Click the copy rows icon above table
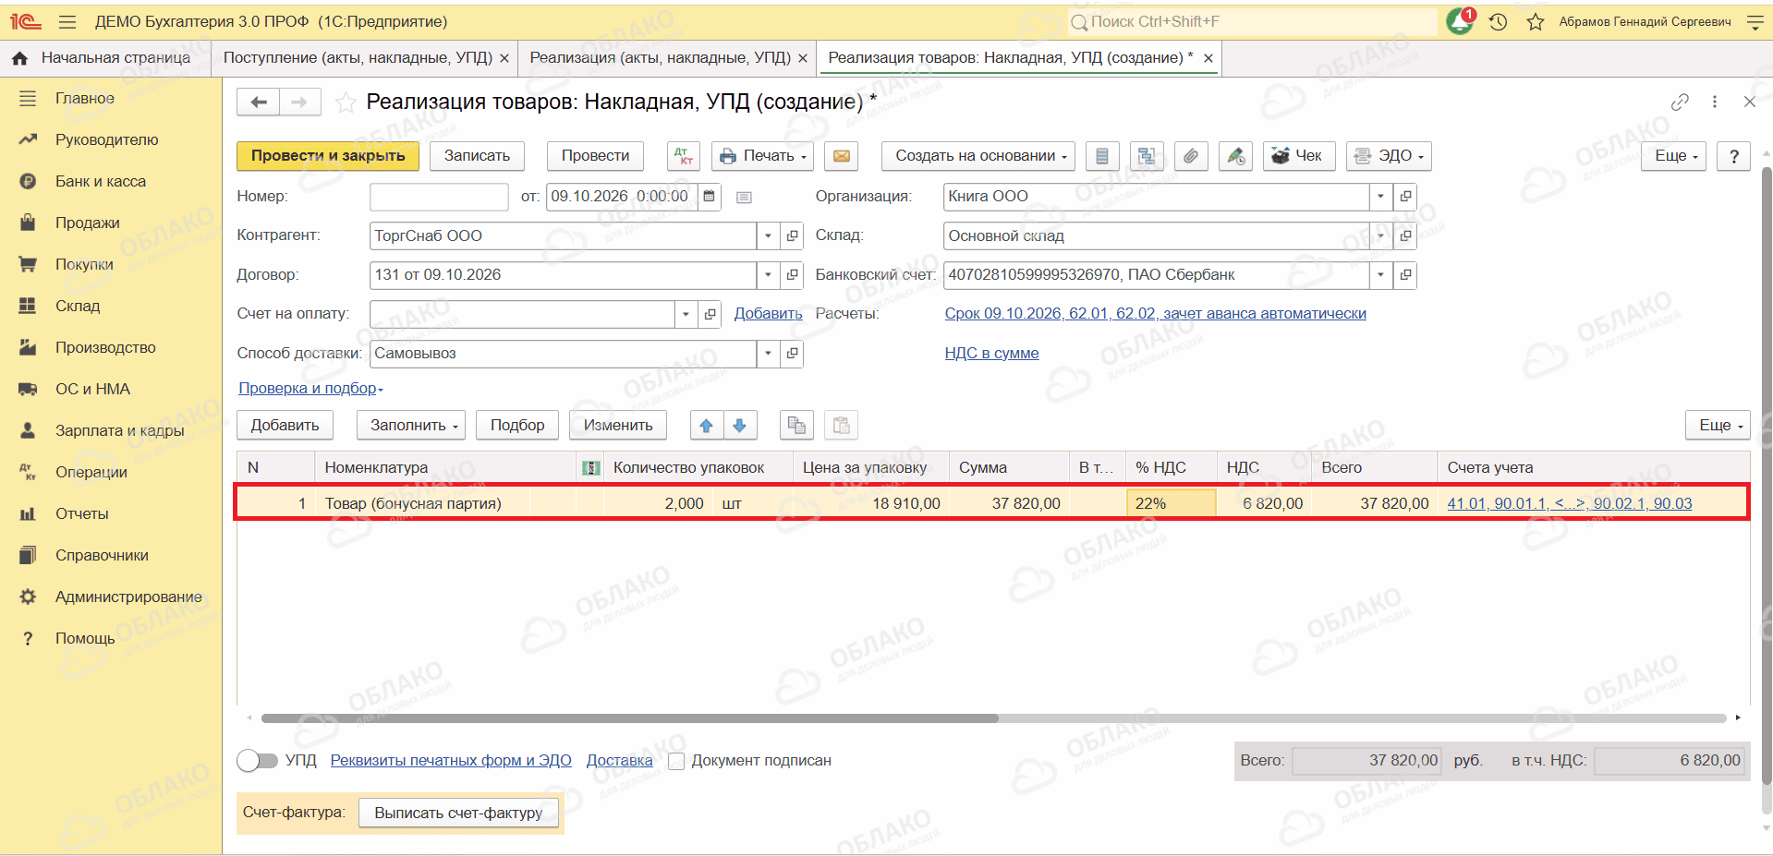 click(796, 426)
